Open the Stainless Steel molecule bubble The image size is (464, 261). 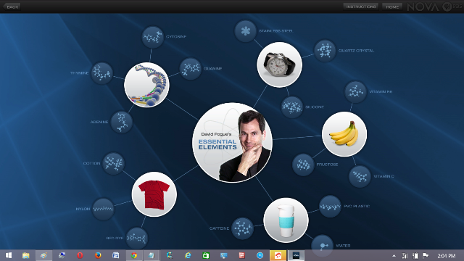[x=245, y=30]
